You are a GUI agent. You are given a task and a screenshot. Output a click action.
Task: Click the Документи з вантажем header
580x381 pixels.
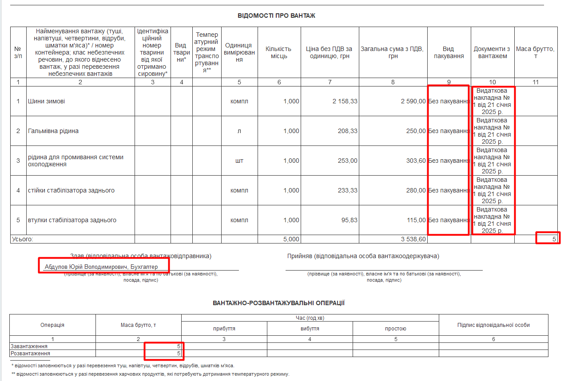pyautogui.click(x=492, y=52)
